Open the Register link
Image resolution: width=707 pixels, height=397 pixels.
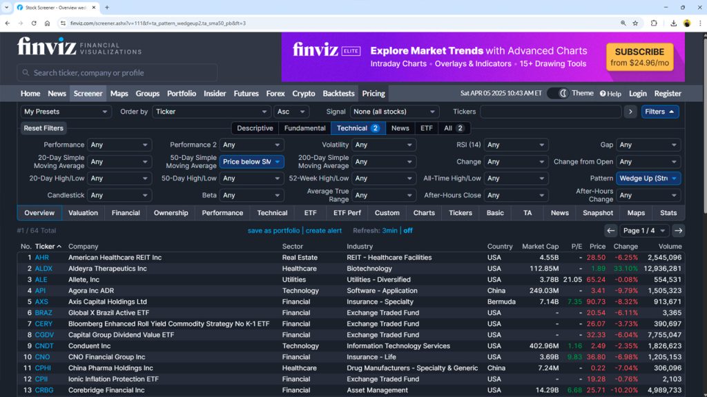point(668,94)
